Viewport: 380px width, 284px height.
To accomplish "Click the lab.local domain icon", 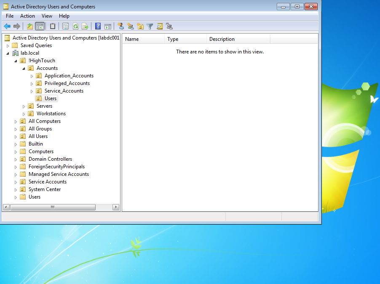I will coord(15,53).
